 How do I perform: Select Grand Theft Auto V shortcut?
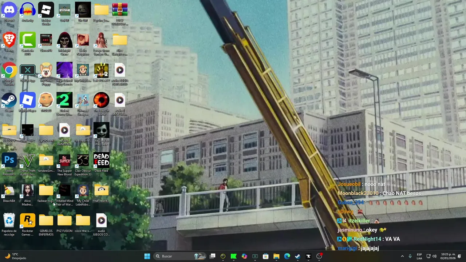(x=28, y=165)
